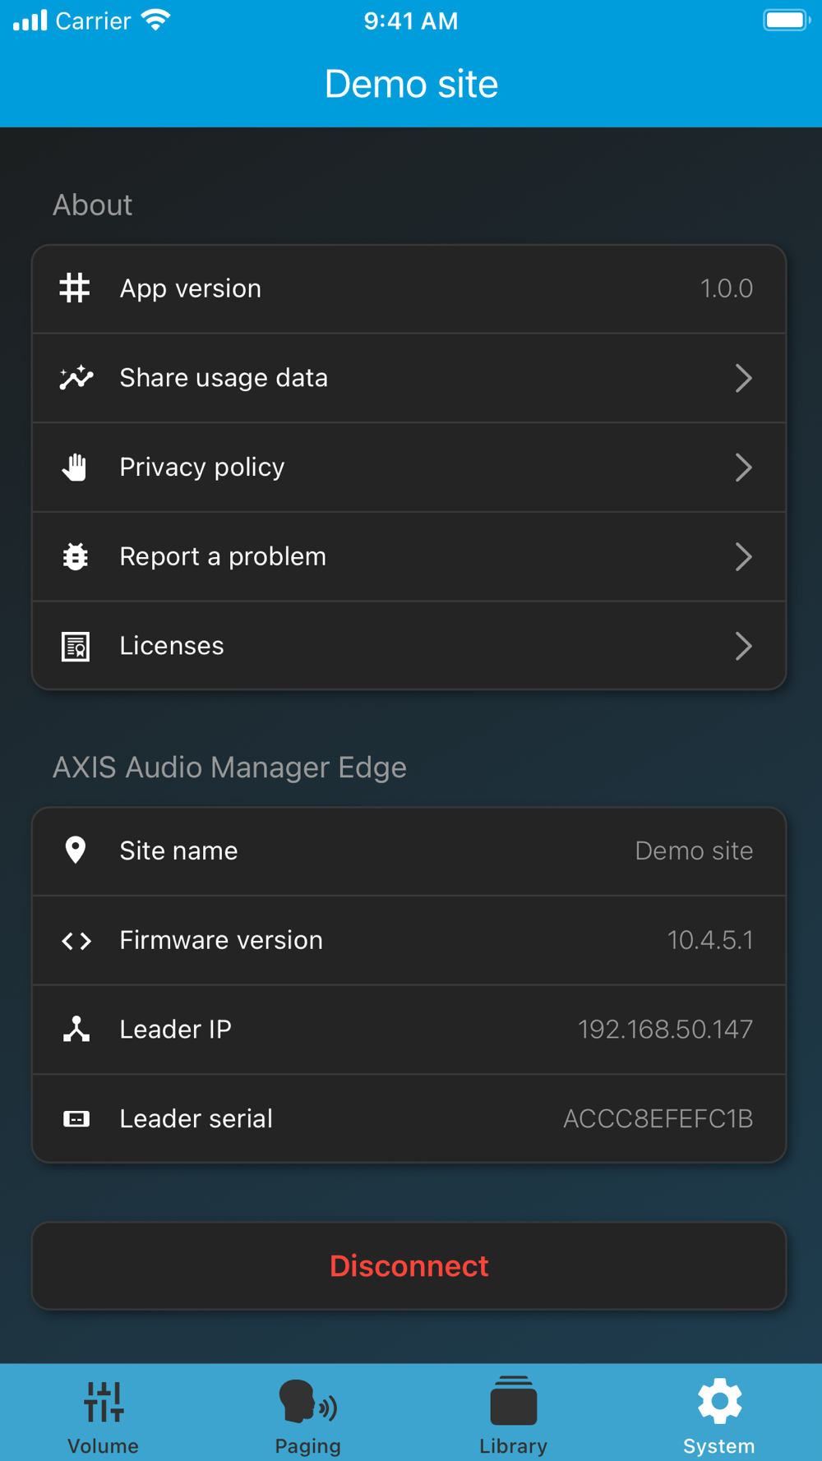Select the System tab
822x1461 pixels.
pyautogui.click(x=719, y=1415)
